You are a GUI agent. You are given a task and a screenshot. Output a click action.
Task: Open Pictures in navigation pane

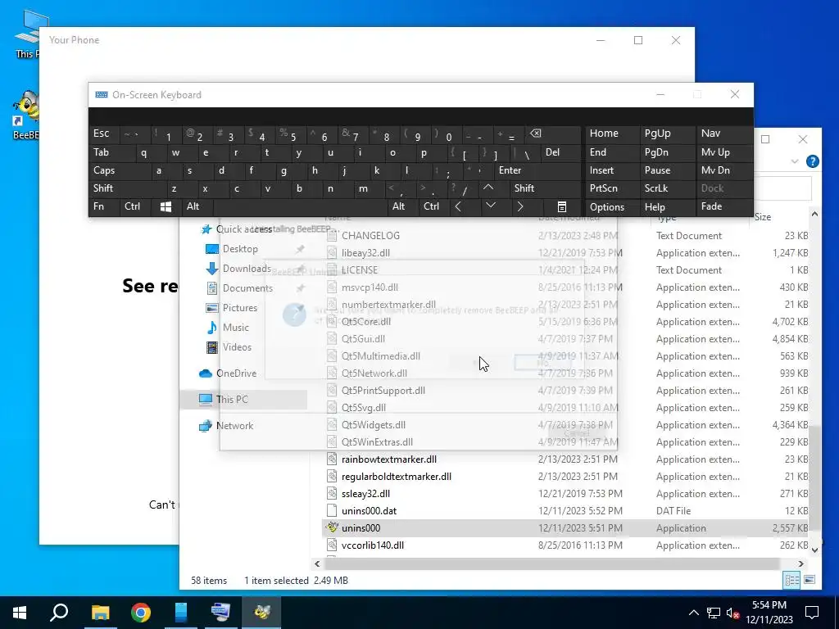240,308
